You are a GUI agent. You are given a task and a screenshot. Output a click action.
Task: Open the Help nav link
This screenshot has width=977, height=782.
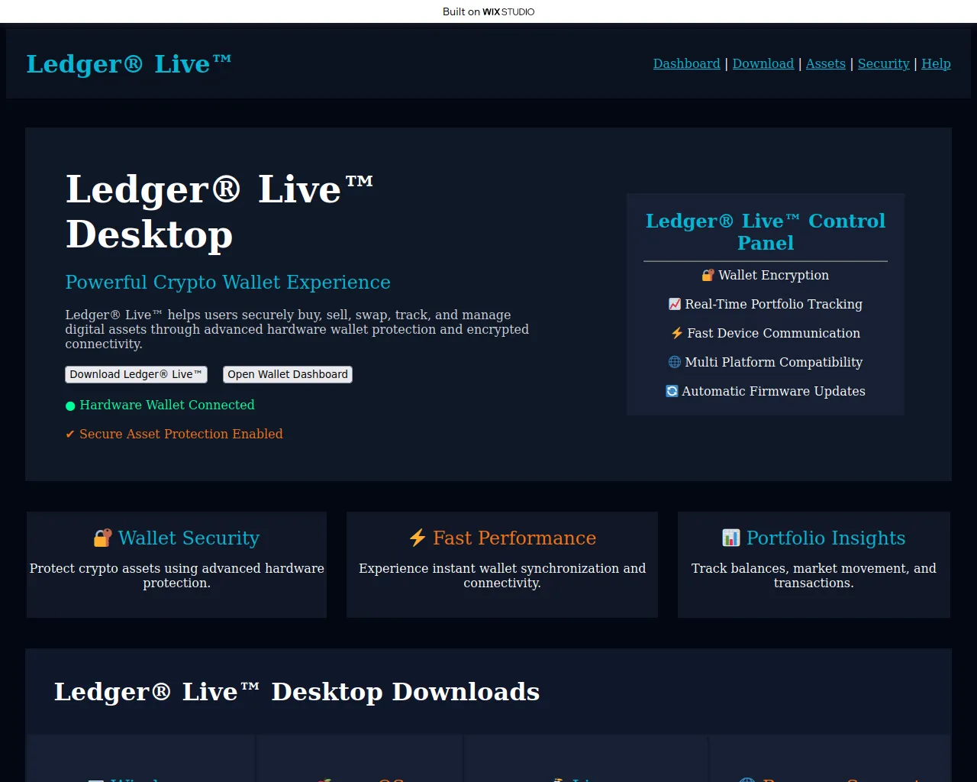coord(936,63)
